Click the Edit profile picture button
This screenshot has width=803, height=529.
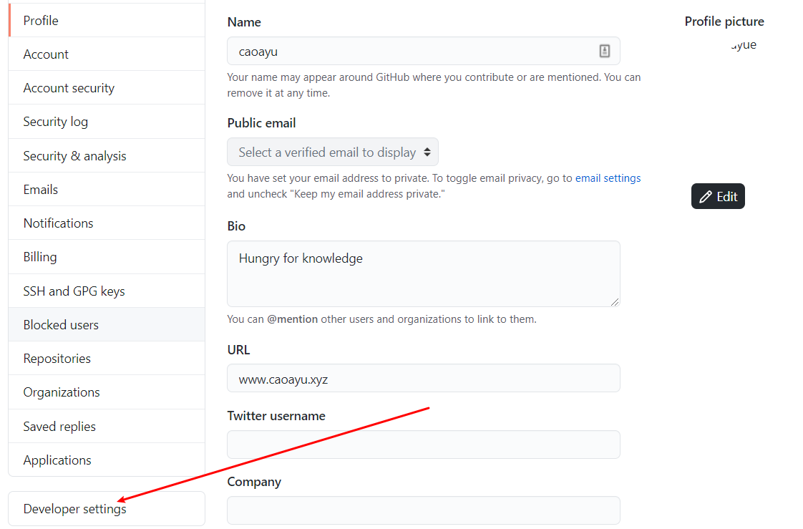718,197
